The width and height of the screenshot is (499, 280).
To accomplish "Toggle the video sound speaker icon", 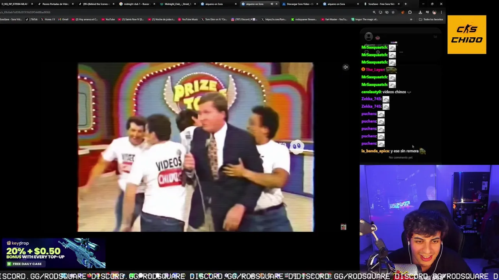I will coord(345,67).
